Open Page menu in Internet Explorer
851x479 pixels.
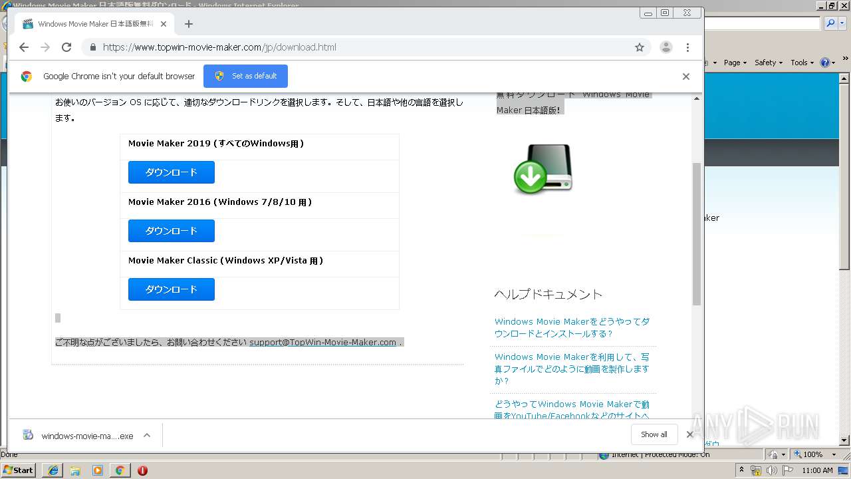[735, 63]
